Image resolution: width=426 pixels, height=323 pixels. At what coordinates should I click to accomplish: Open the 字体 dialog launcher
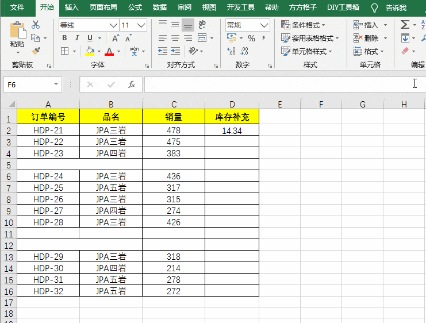147,66
